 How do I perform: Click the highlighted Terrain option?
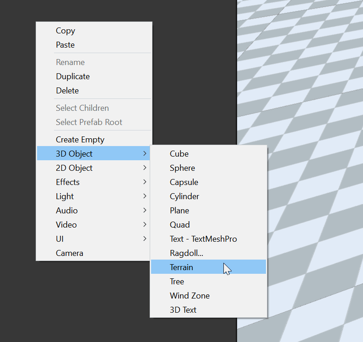point(181,267)
